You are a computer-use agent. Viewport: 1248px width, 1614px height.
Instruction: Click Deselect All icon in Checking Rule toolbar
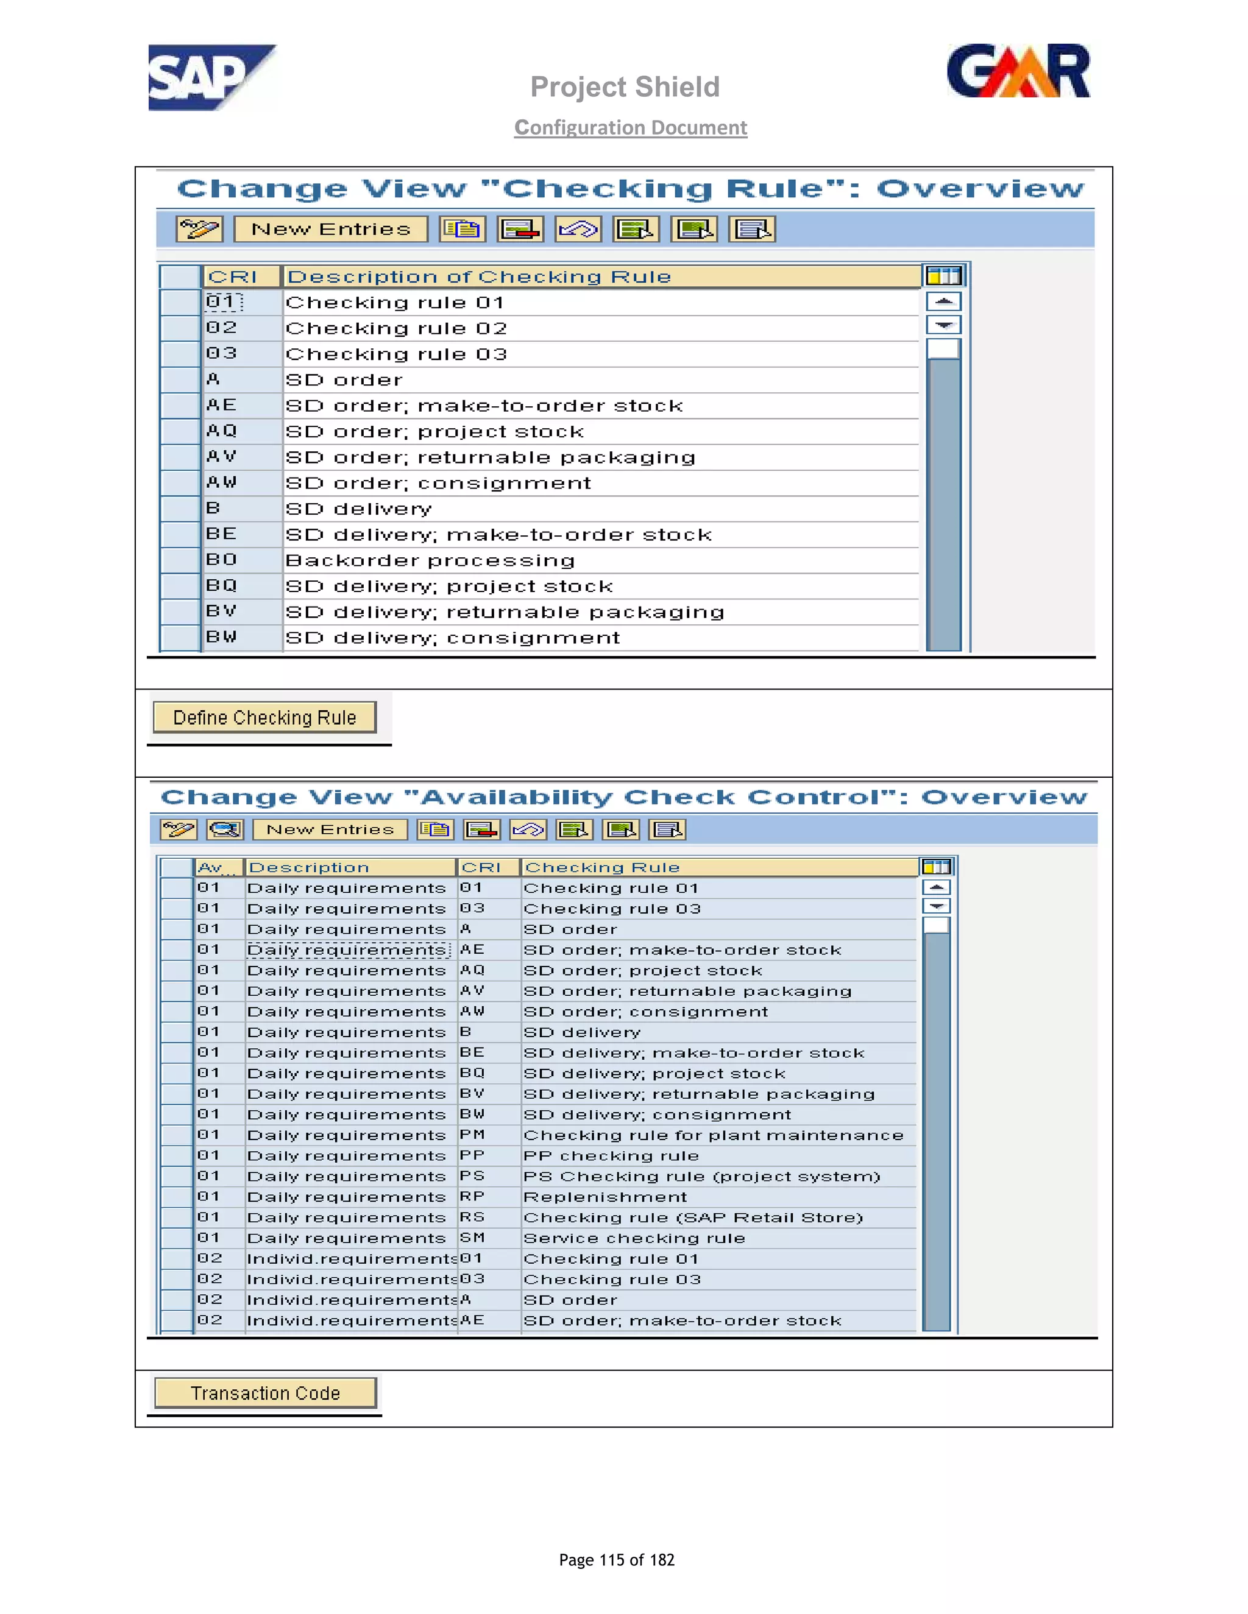pyautogui.click(x=752, y=229)
